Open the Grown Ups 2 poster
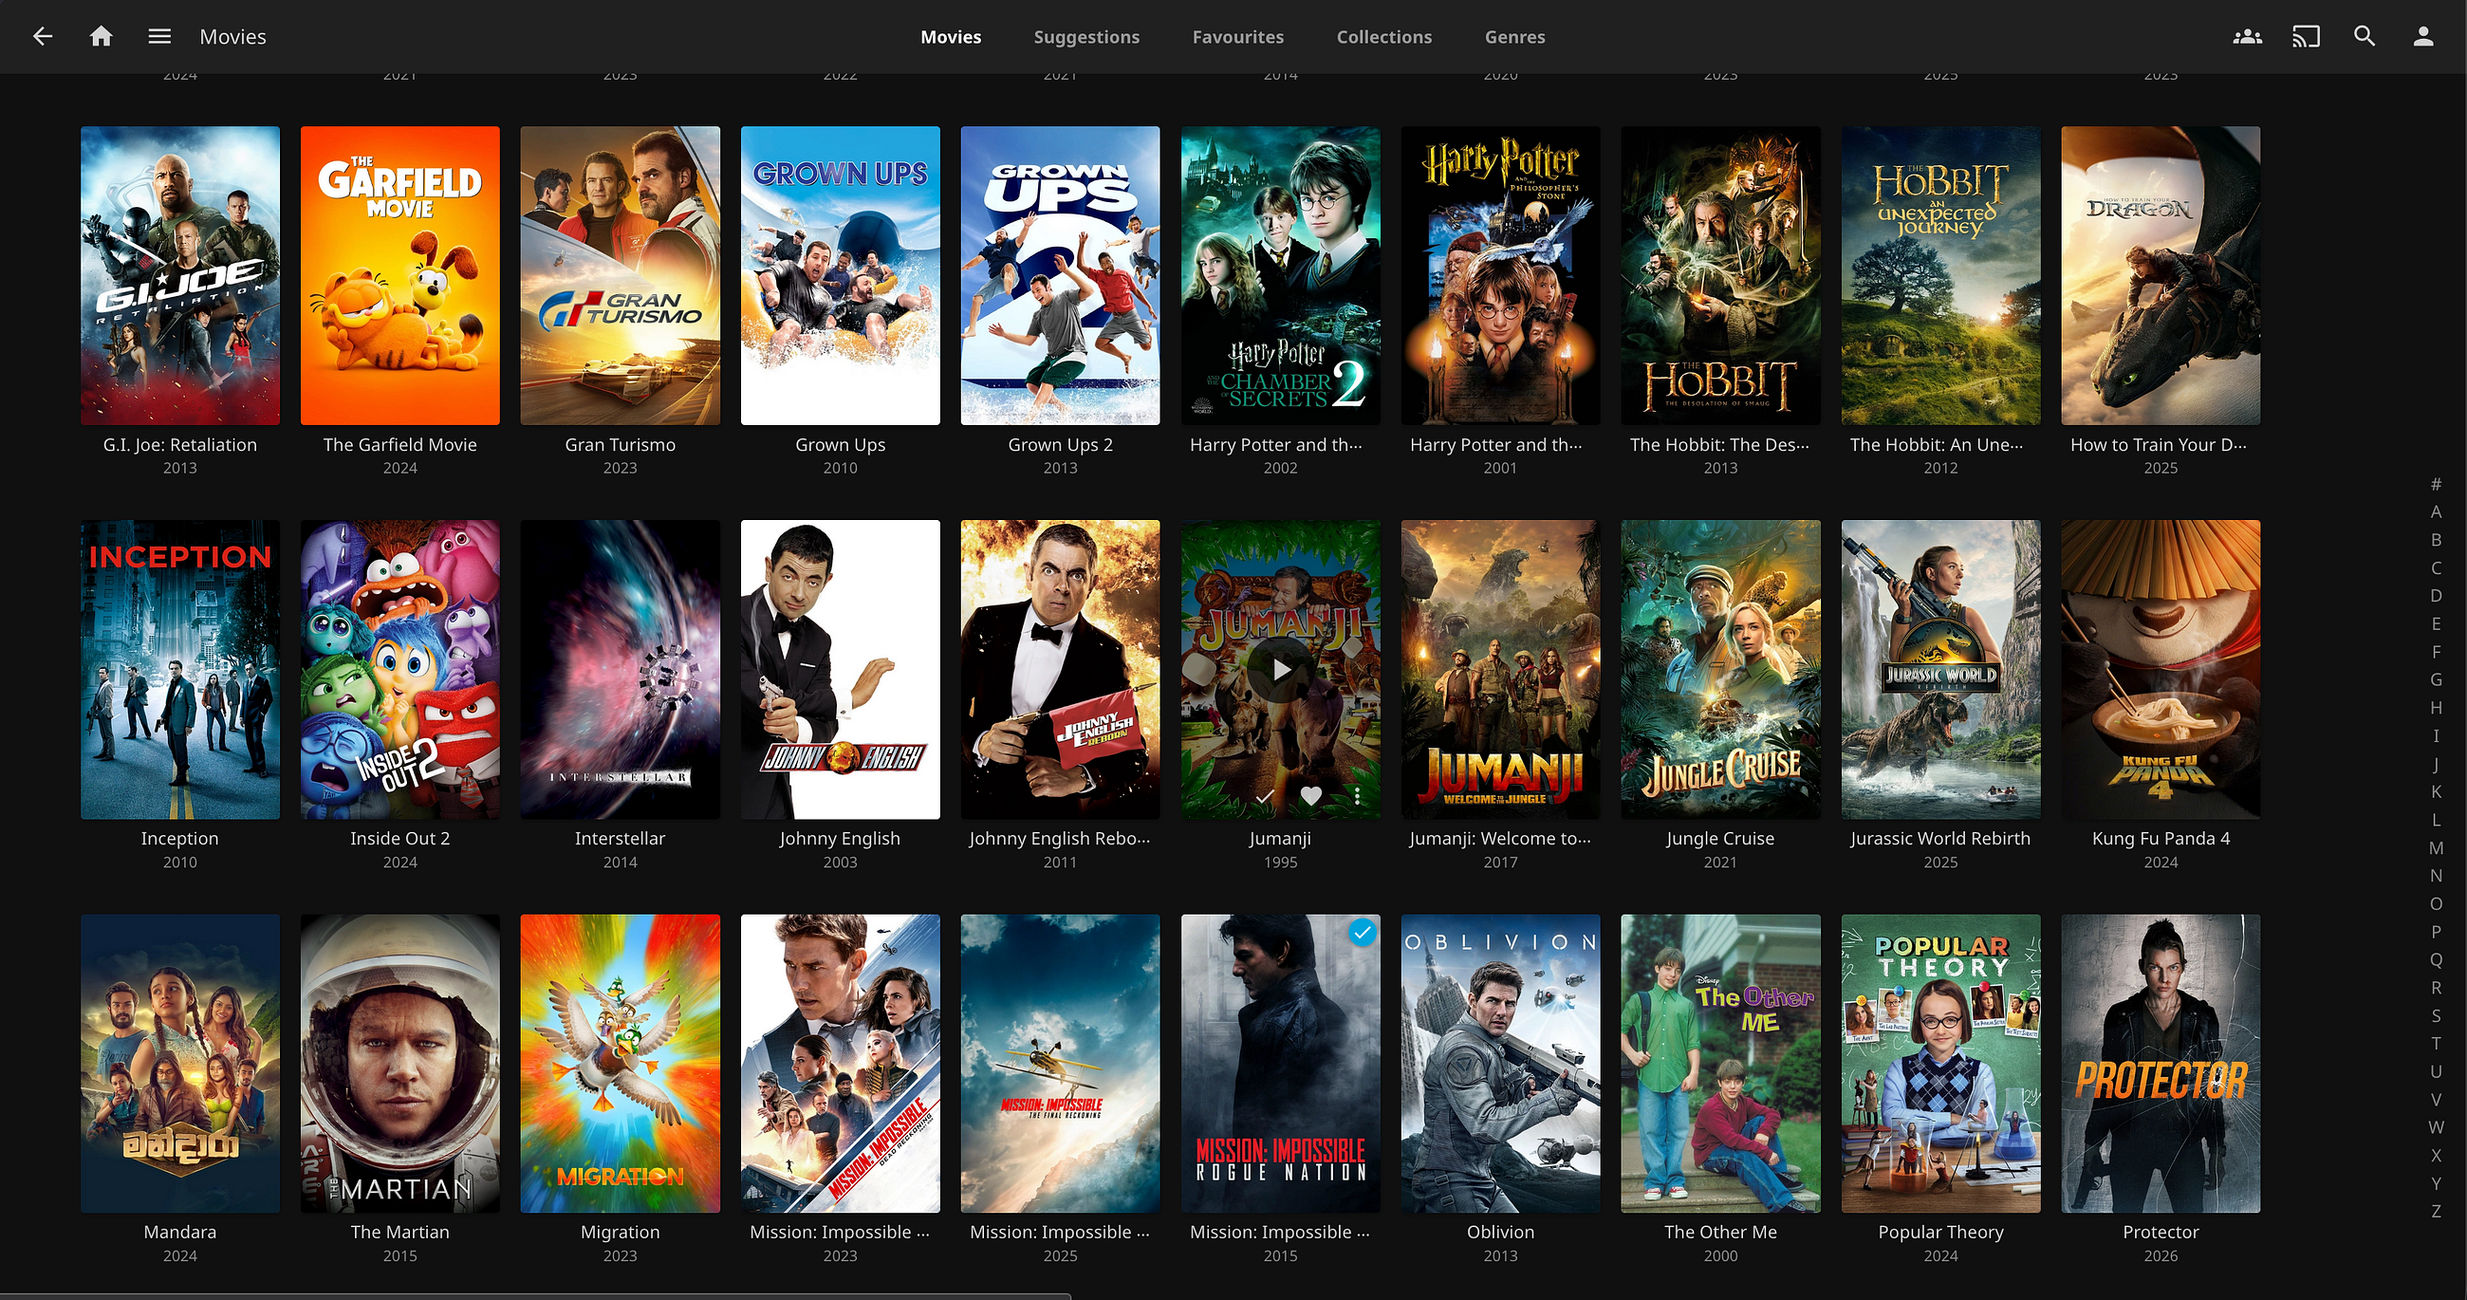This screenshot has width=2467, height=1300. coord(1060,276)
